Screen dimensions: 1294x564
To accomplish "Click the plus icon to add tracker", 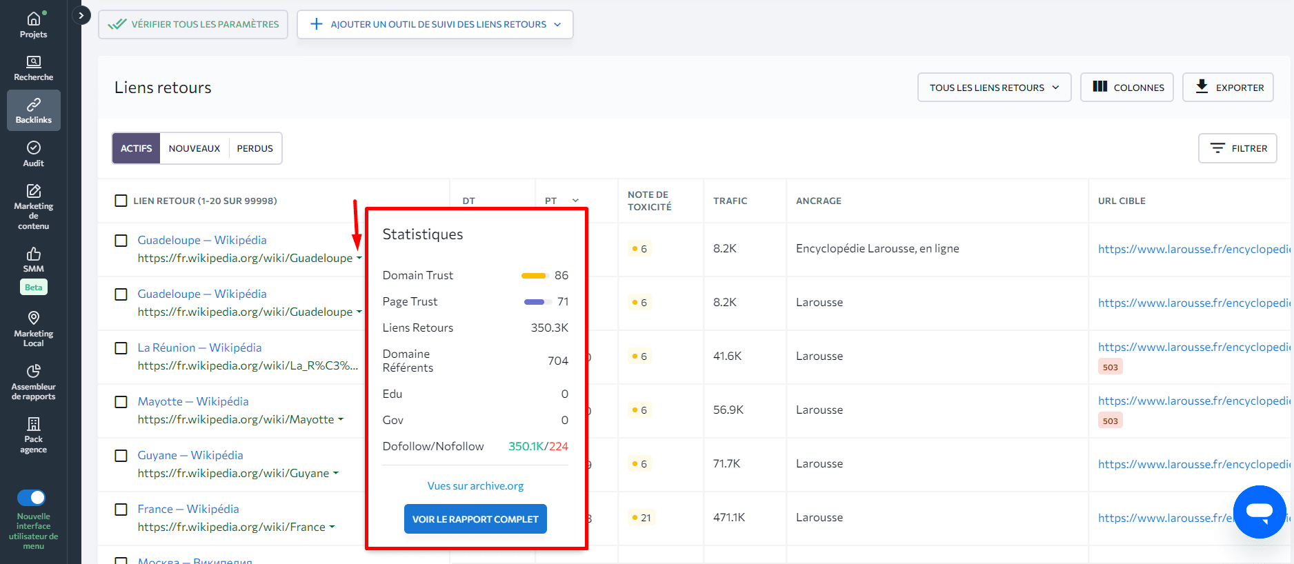I will (317, 24).
